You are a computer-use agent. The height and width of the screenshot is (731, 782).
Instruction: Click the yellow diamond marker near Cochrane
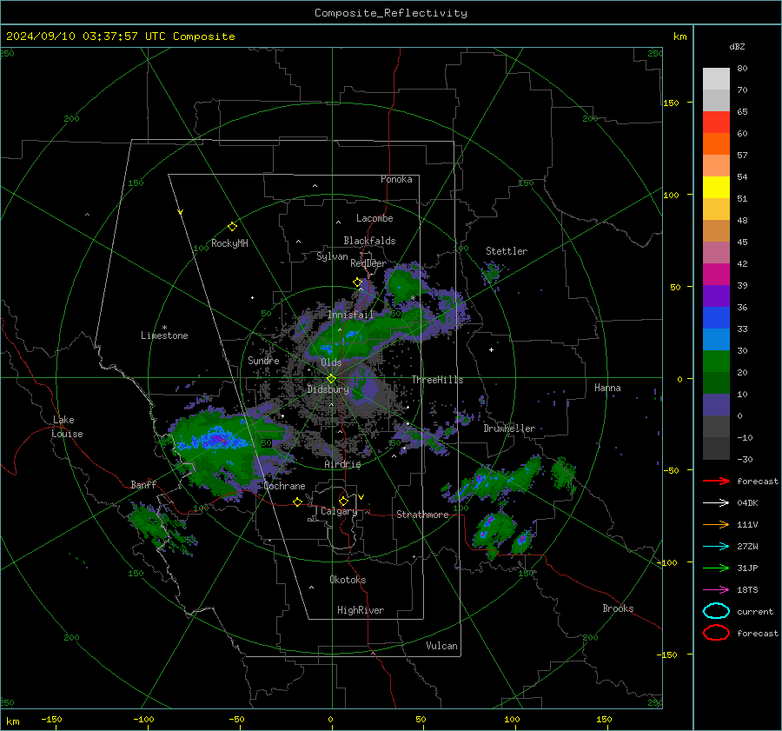tap(297, 502)
